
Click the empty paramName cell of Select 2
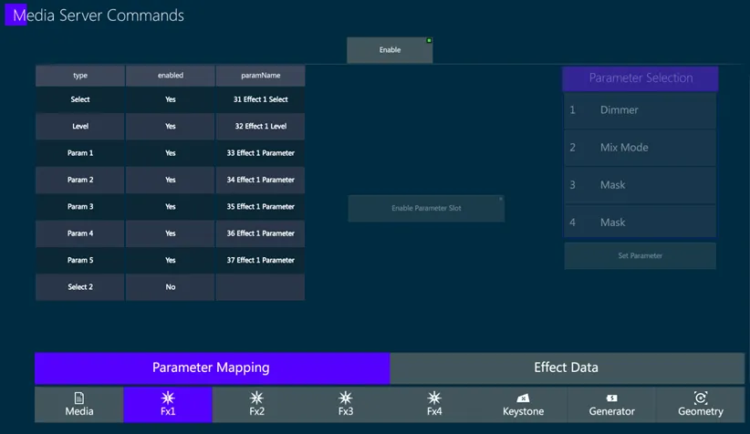click(260, 287)
